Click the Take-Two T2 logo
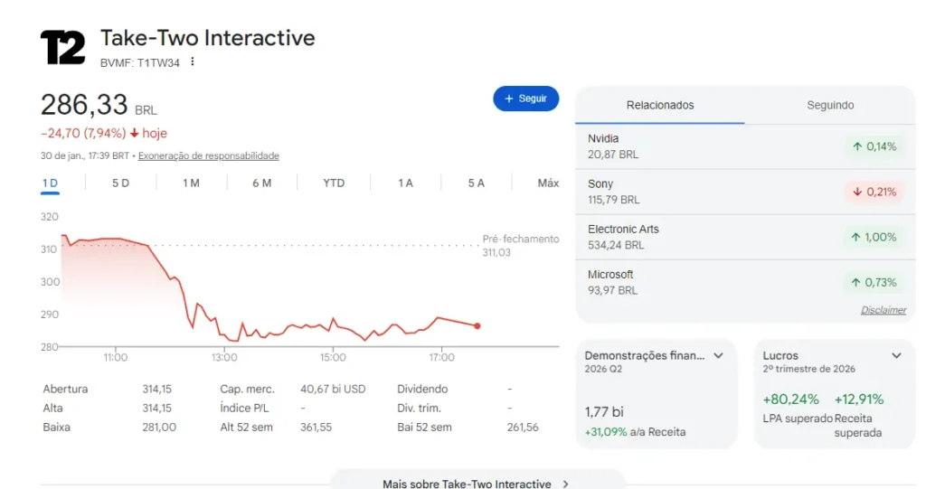Image resolution: width=926 pixels, height=489 pixels. [x=62, y=47]
